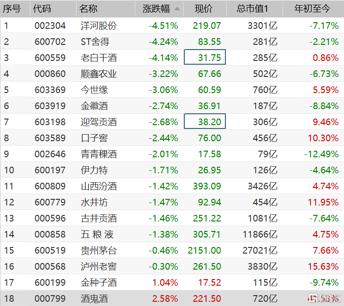Click stock code 603919
344x306 pixels.
[x=50, y=106]
